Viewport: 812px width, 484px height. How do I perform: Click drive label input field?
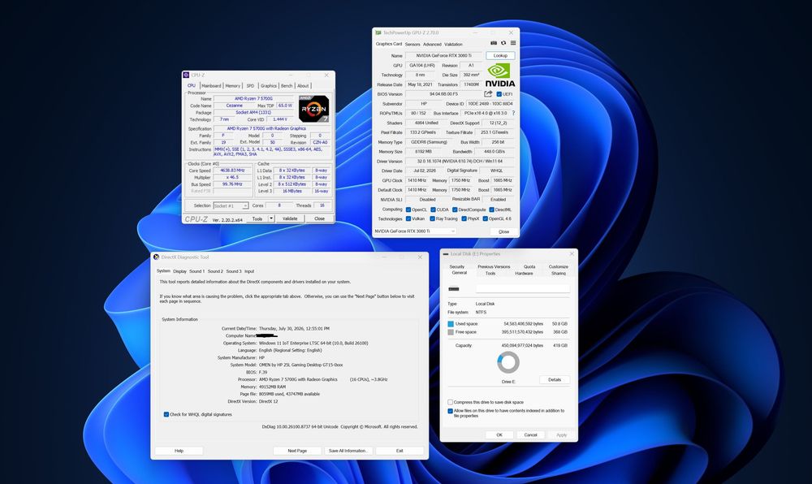(522, 289)
